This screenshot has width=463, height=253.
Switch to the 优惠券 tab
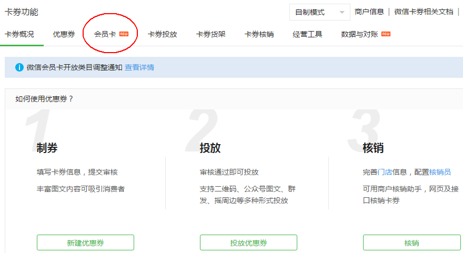[x=64, y=34]
